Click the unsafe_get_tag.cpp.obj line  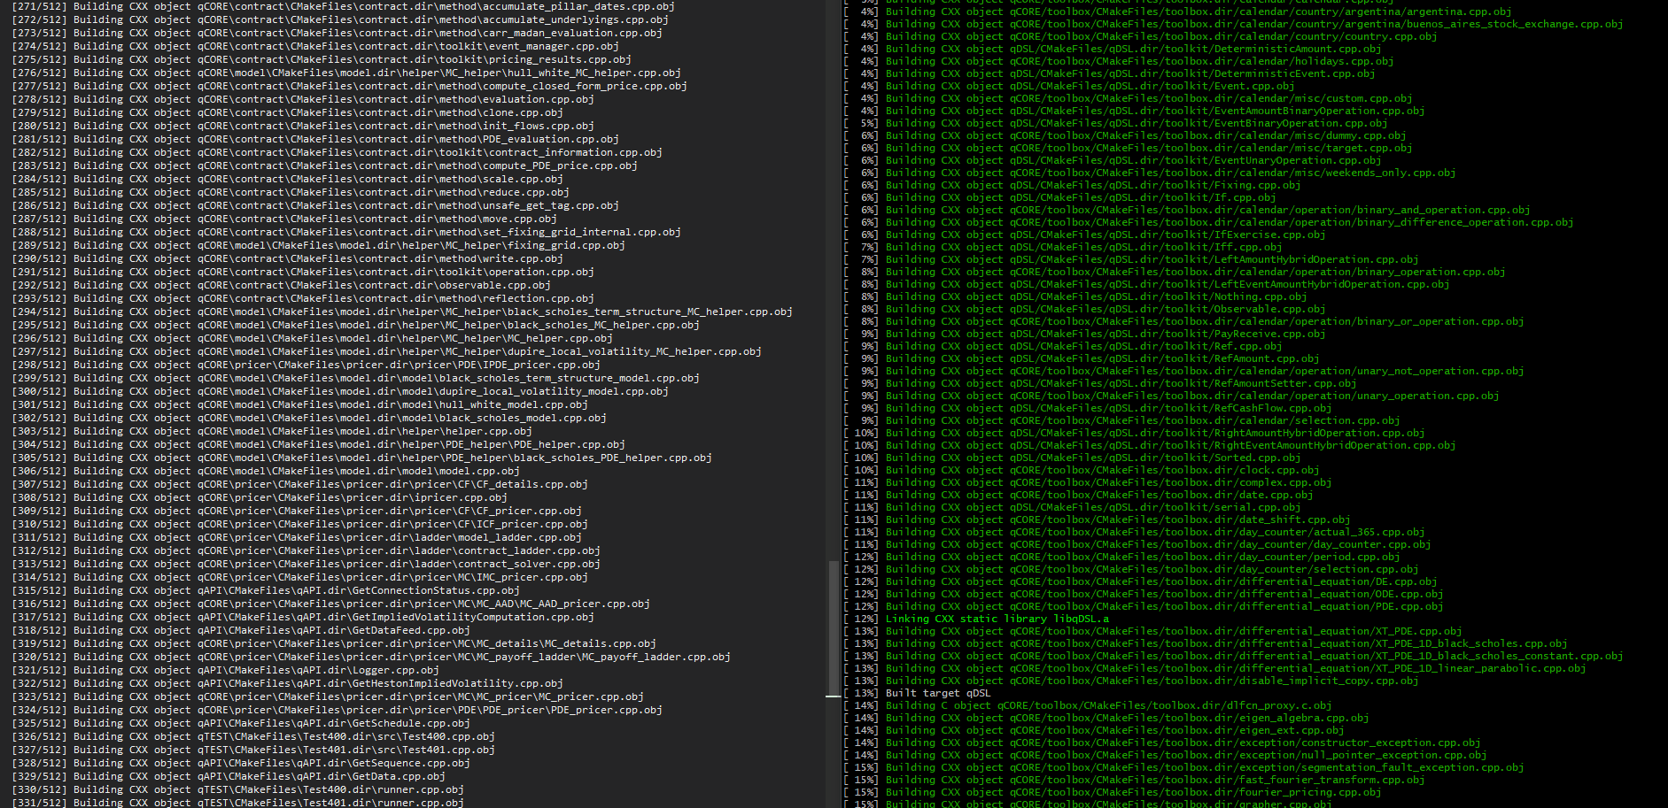tap(315, 205)
